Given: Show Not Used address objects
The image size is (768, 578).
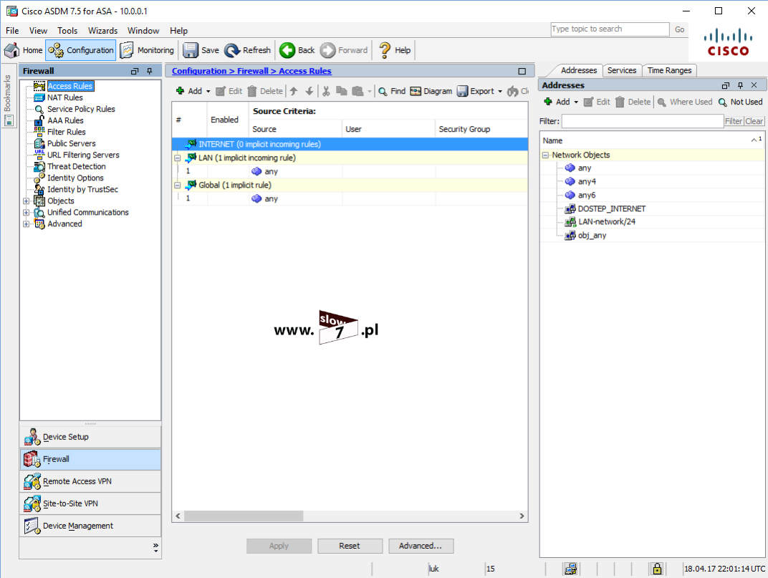Looking at the screenshot, I should click(x=741, y=102).
